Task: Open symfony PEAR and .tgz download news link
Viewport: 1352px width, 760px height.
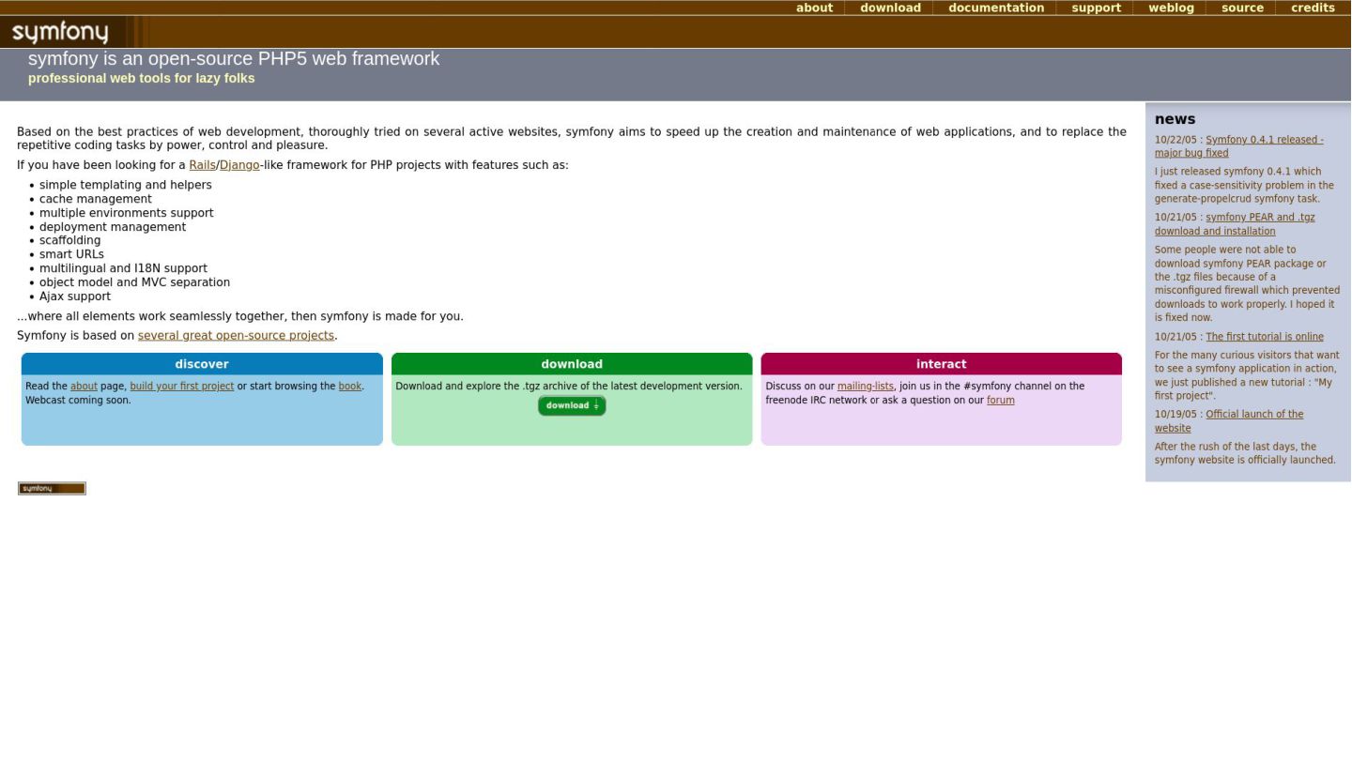Action: [1235, 224]
